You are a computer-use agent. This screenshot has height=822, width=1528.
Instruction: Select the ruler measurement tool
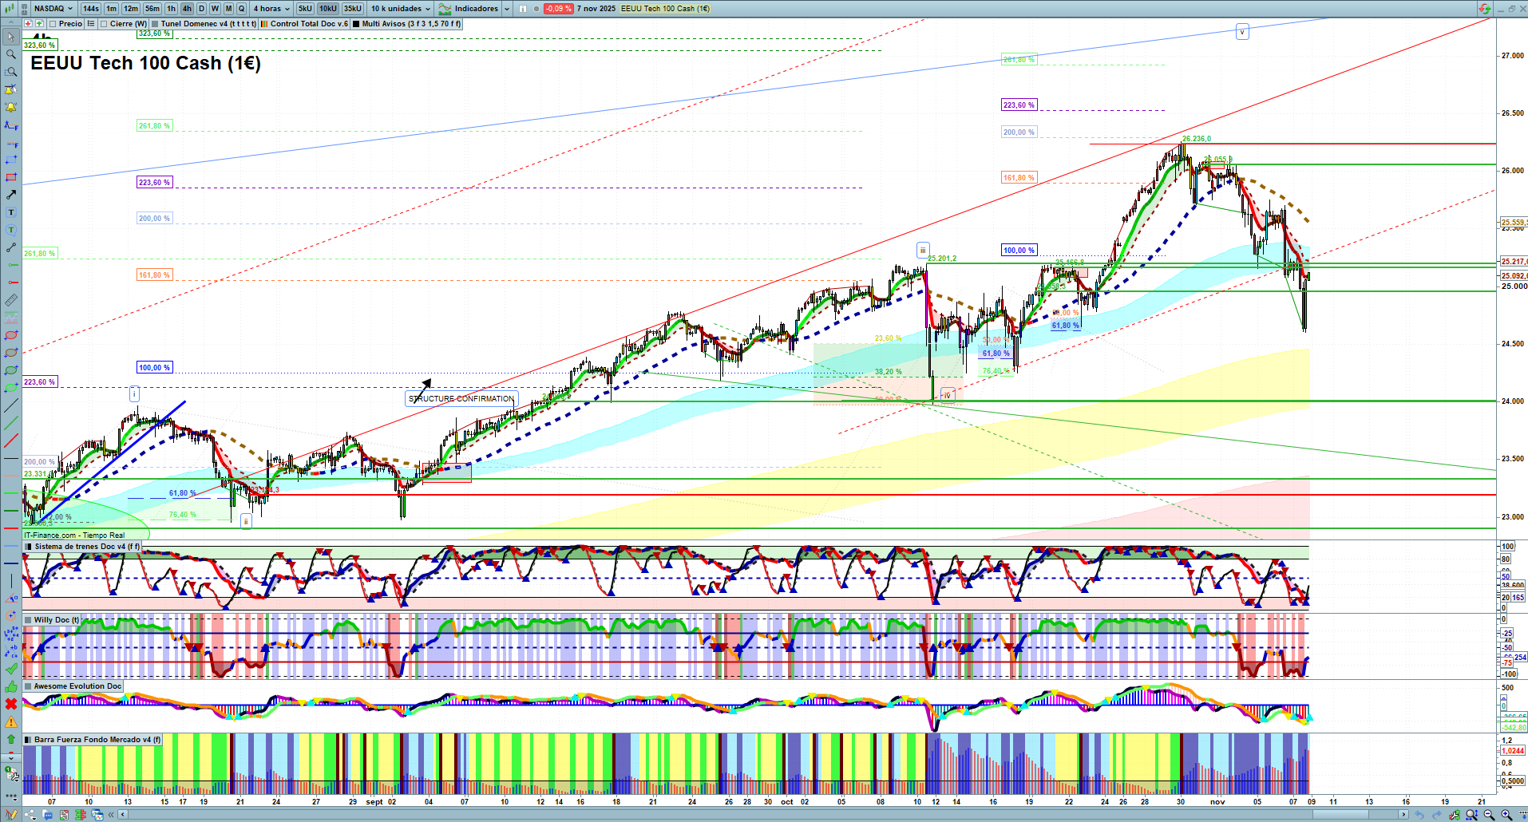click(11, 300)
